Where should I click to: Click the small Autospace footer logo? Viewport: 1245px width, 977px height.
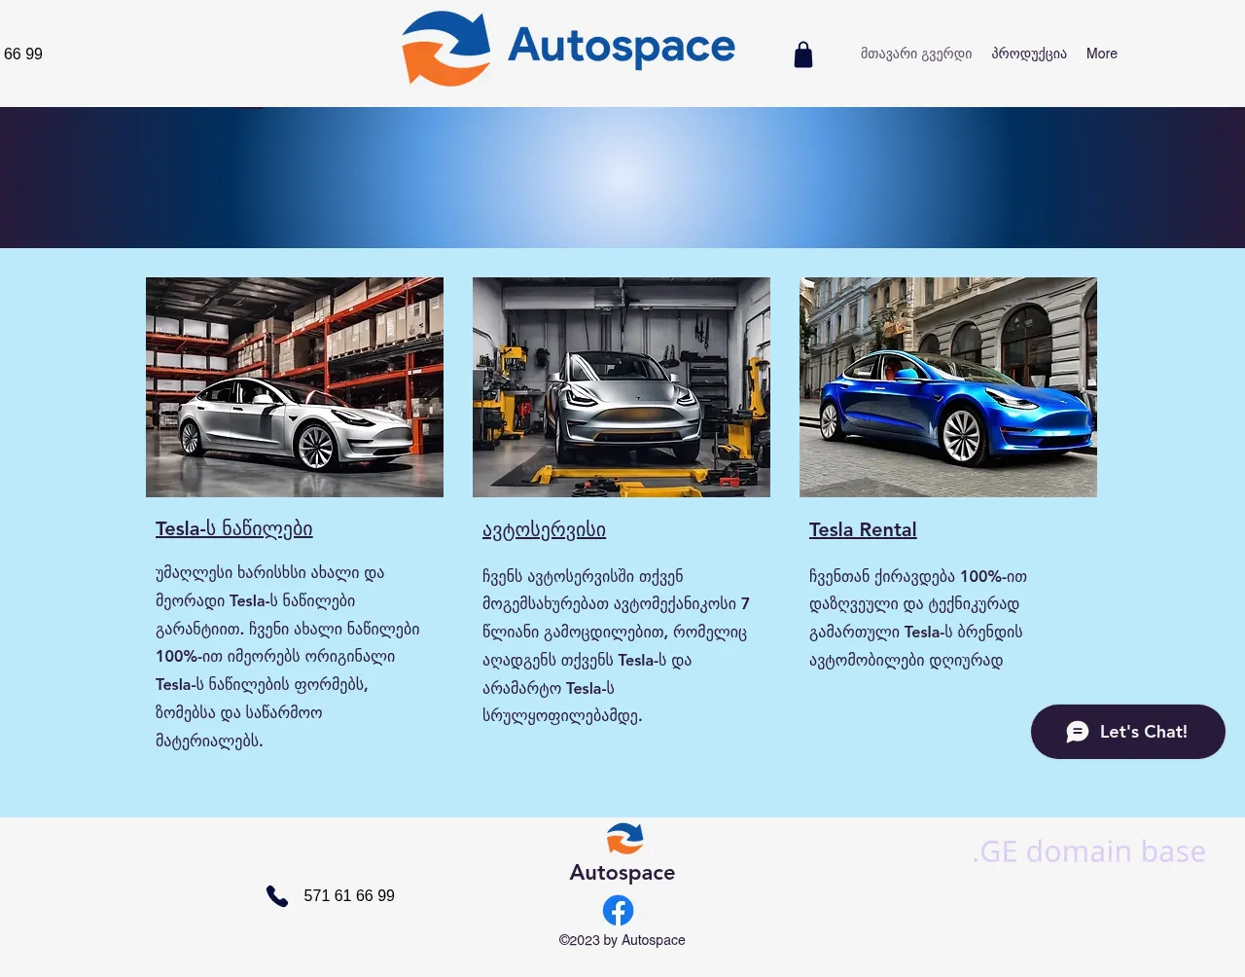[624, 838]
